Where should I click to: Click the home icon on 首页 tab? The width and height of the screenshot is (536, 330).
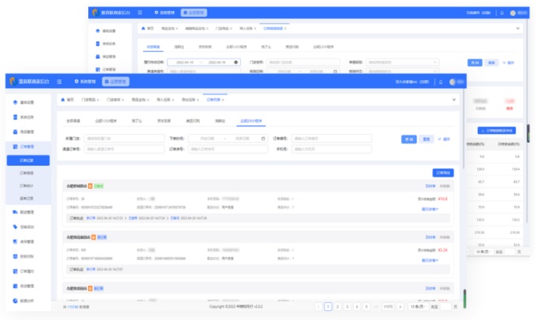pyautogui.click(x=64, y=100)
